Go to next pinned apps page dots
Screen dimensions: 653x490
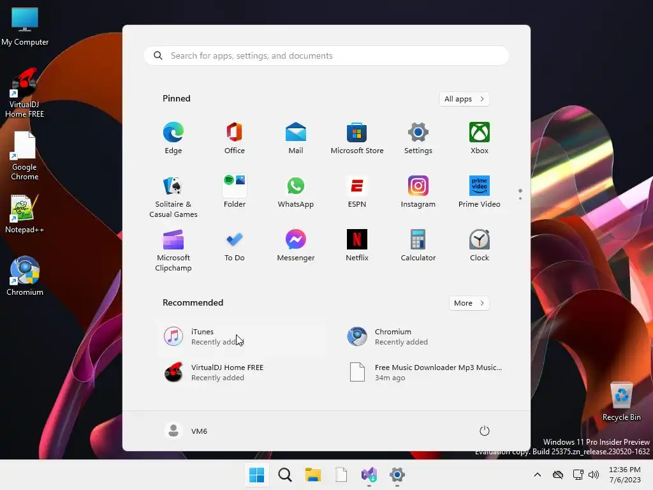point(520,195)
